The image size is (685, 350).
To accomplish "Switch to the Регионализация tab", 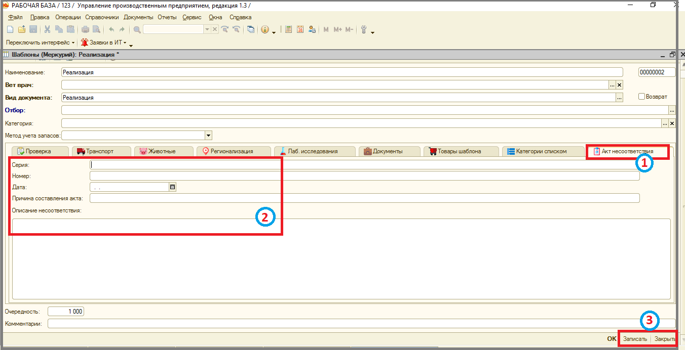I will 233,151.
